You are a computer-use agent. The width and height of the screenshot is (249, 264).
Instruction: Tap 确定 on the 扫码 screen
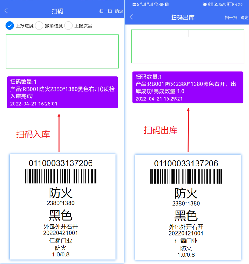coord(119,11)
